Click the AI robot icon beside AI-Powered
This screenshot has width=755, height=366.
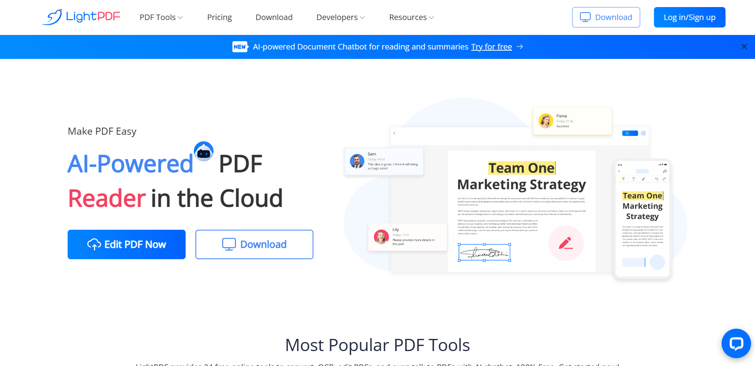click(x=204, y=152)
